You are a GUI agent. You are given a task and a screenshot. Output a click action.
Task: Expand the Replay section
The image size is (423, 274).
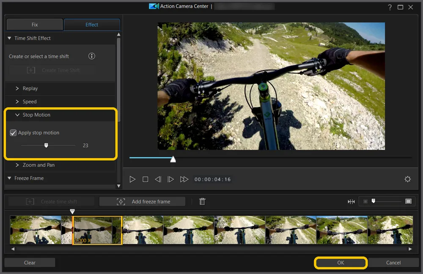[17, 88]
